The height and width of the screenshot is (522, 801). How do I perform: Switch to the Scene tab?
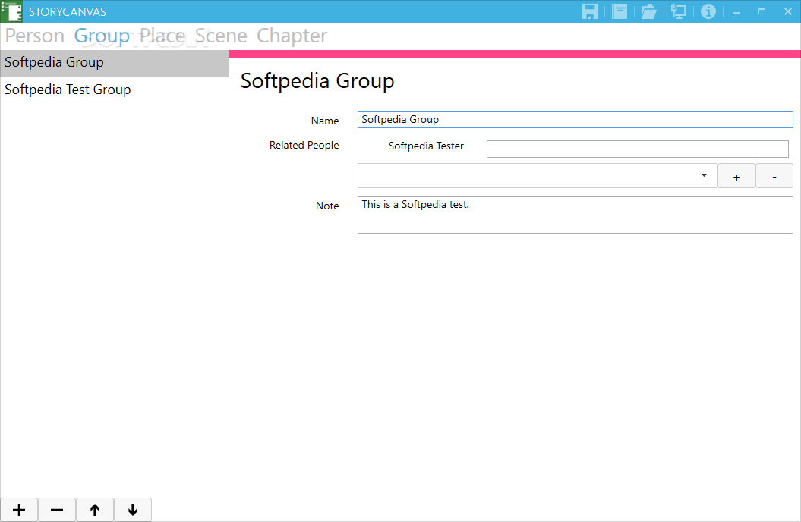coord(221,36)
